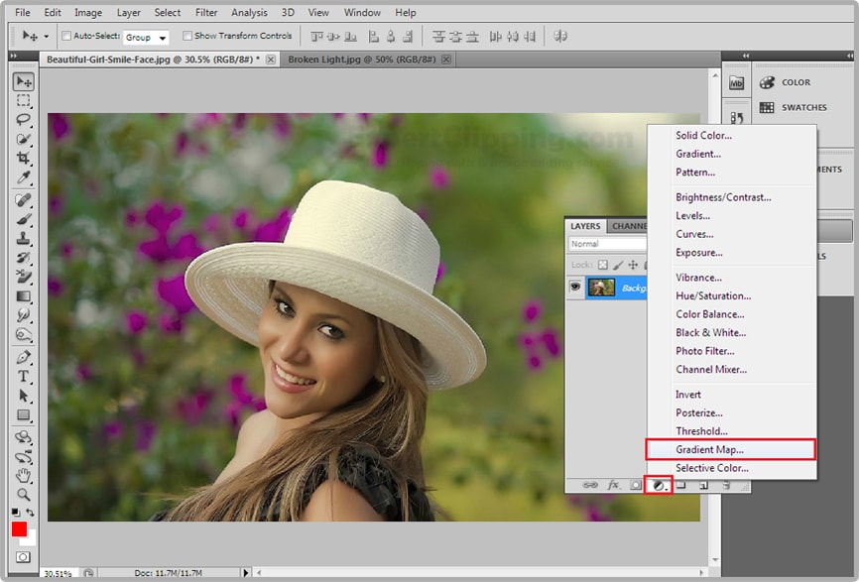Open the layer styles fx icon
Screen dimensions: 859x582
(x=613, y=485)
